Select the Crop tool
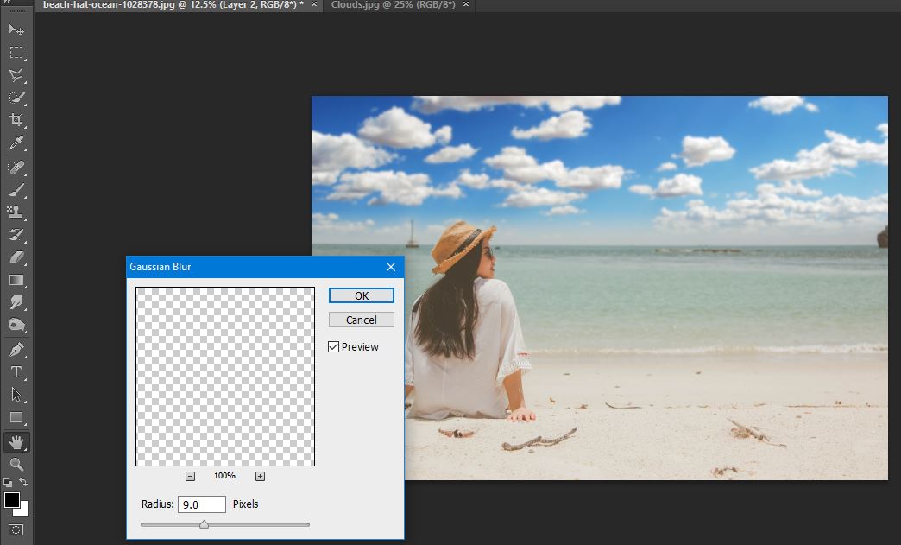This screenshot has height=545, width=901. pos(16,120)
